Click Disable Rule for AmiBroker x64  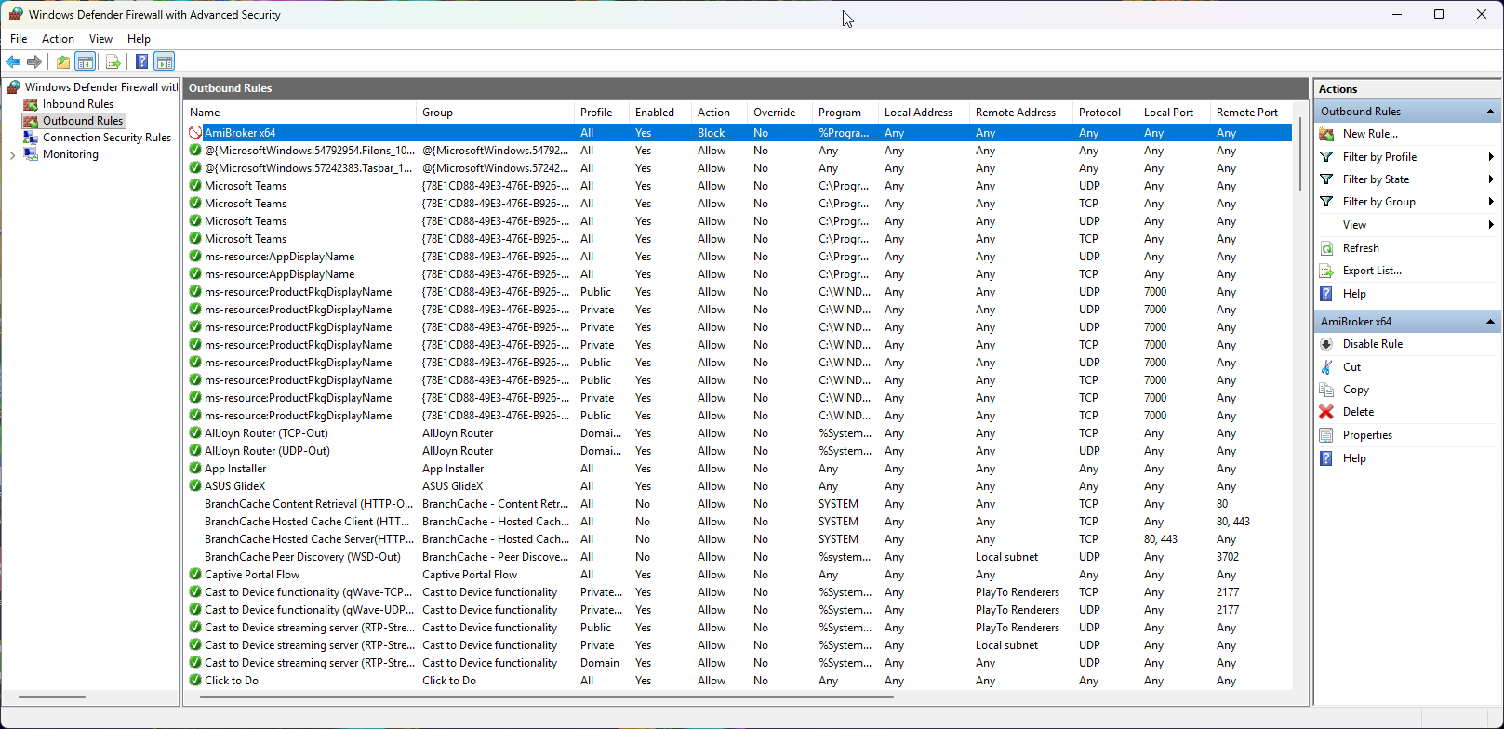point(1372,344)
